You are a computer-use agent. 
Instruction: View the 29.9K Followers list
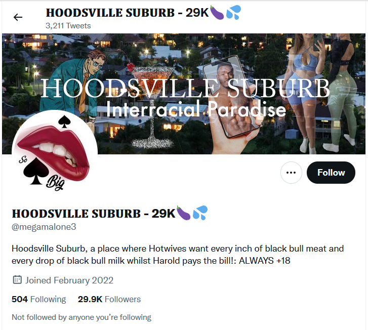[109, 299]
